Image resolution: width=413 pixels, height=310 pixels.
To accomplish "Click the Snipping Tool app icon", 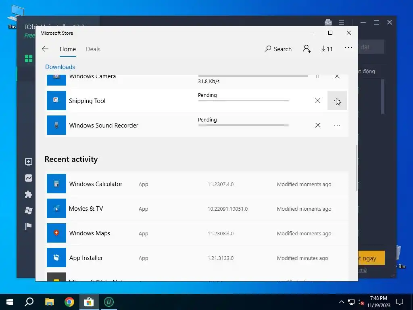I will pyautogui.click(x=56, y=101).
